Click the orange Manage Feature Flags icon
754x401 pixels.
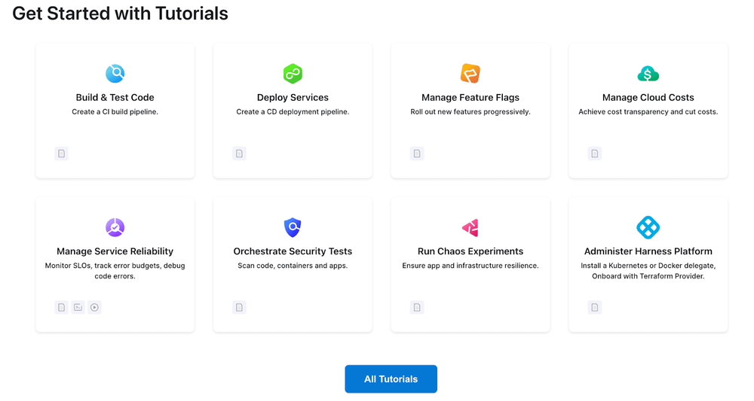[470, 74]
